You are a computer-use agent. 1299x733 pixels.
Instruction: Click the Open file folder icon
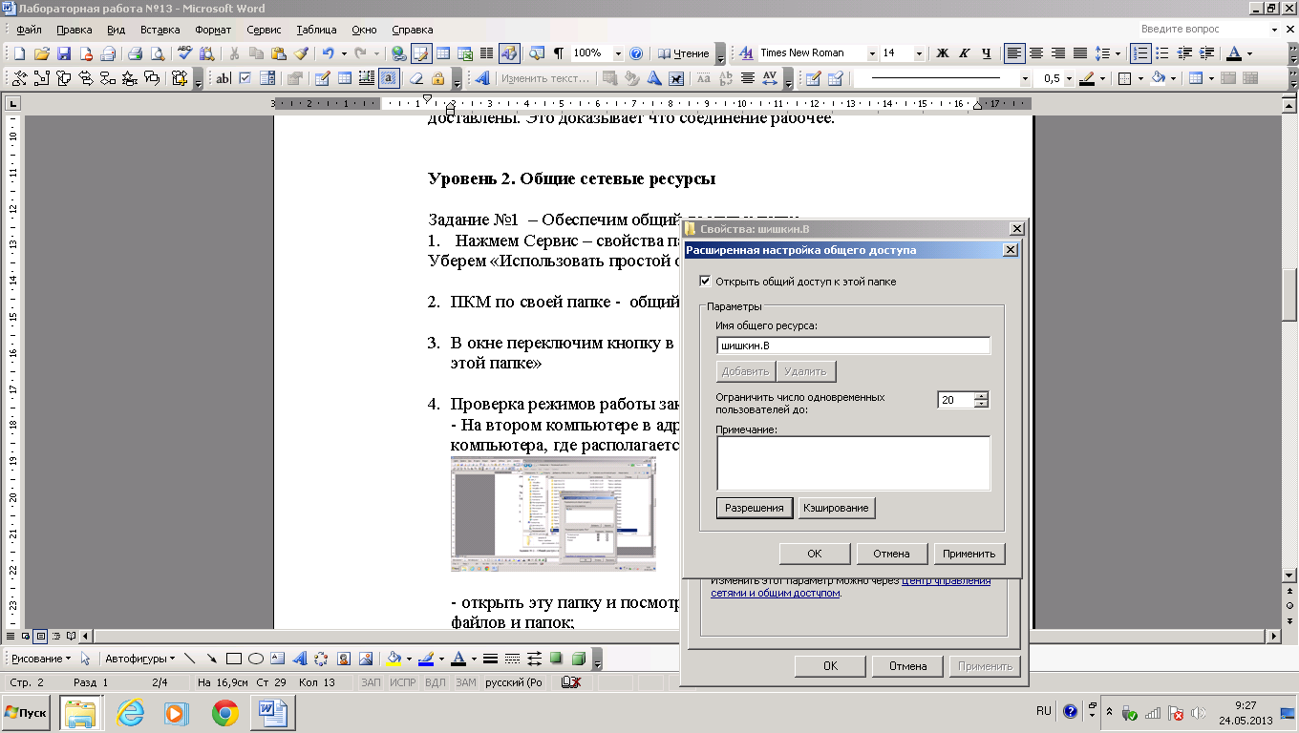coord(41,53)
